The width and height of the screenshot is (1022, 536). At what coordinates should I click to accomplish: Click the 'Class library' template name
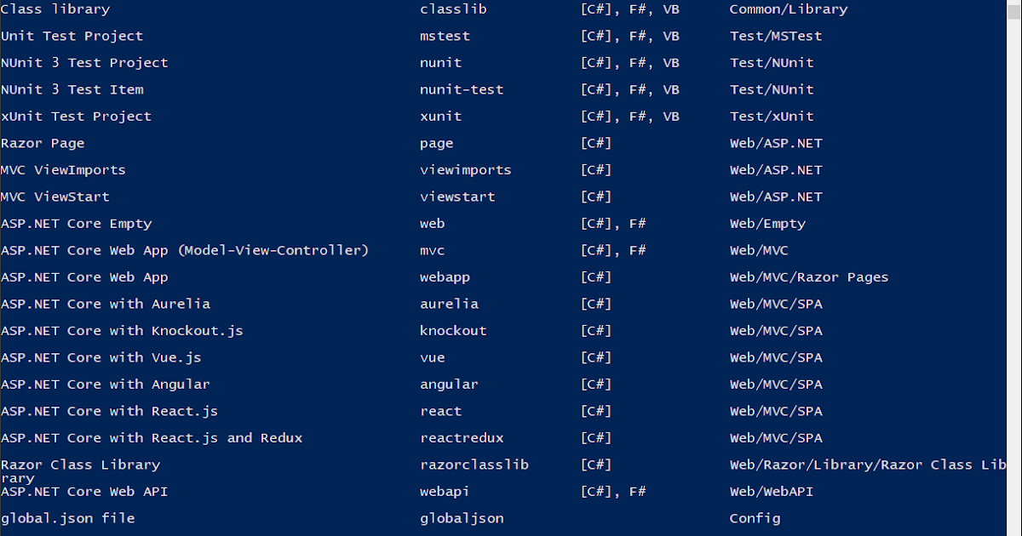pyautogui.click(x=55, y=9)
